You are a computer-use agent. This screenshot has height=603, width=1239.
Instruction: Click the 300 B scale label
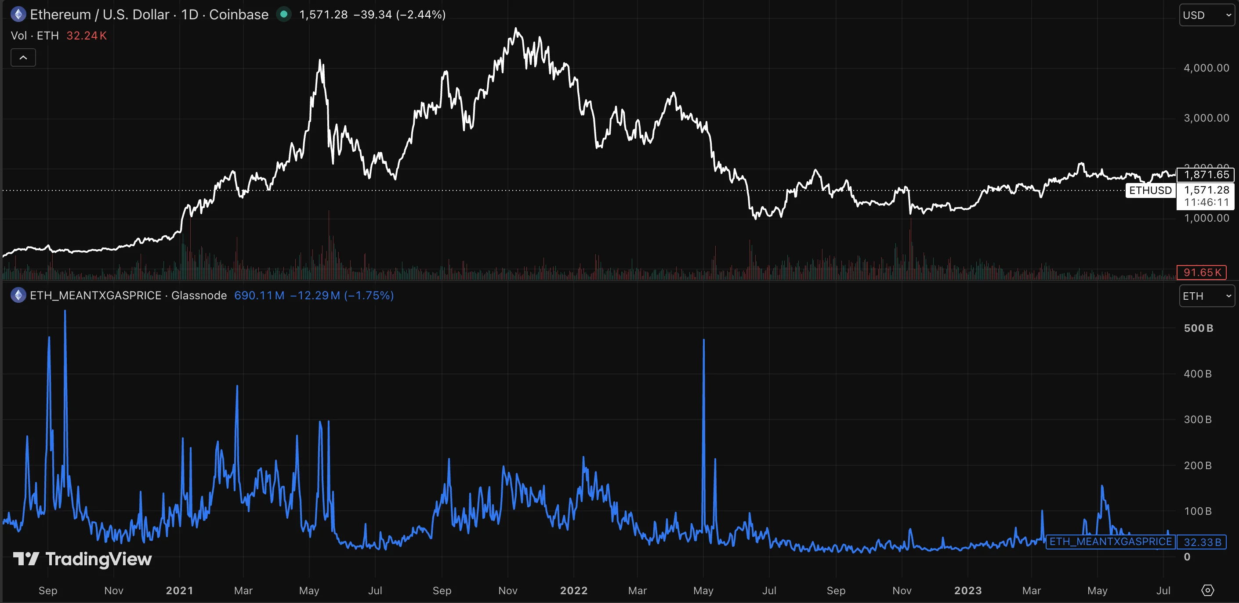click(1198, 420)
